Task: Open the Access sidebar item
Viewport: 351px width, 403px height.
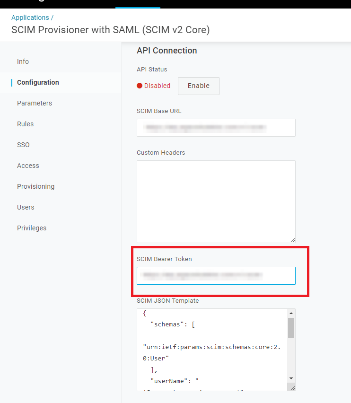Action: tap(28, 166)
